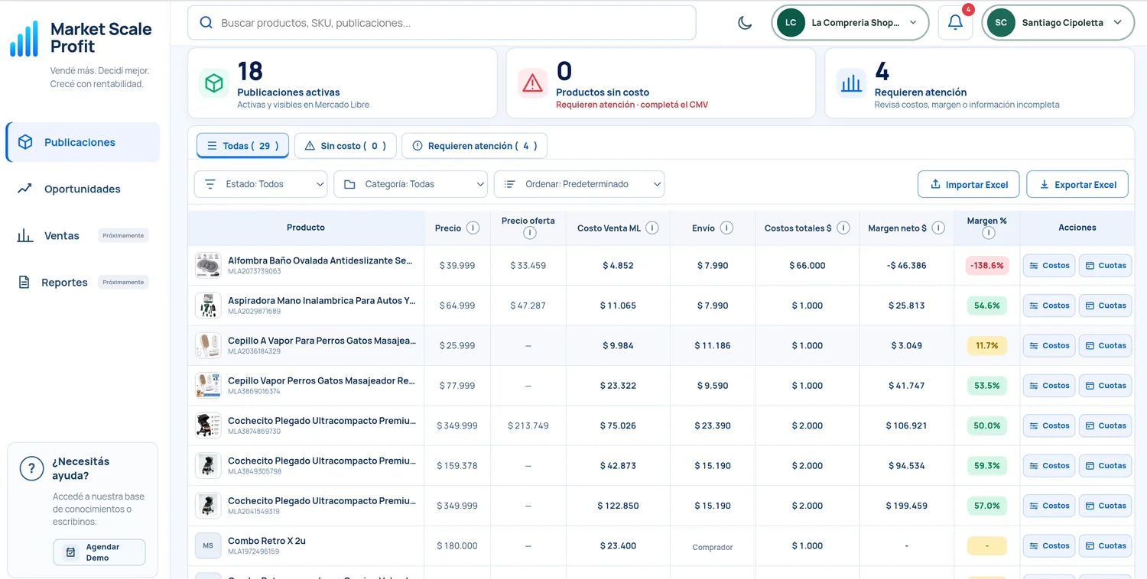Click Importar Excel button

(x=969, y=184)
